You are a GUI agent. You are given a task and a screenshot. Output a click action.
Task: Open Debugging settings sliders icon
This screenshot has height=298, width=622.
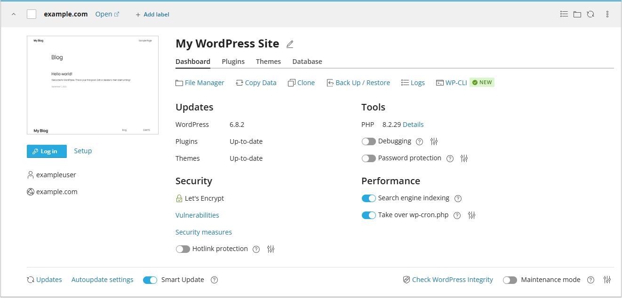tap(434, 141)
